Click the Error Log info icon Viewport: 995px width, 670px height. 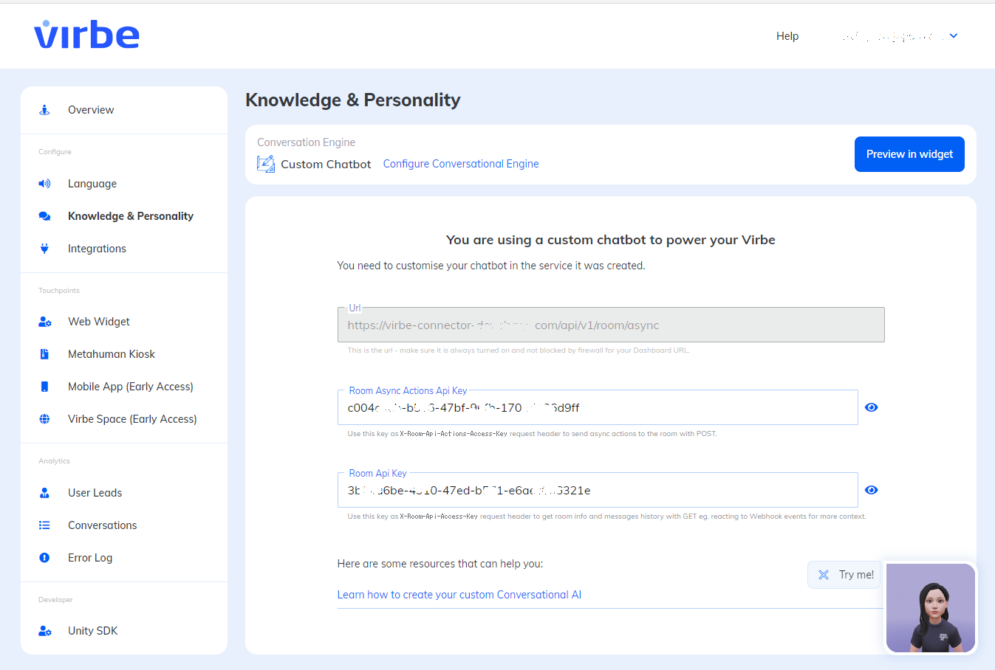pyautogui.click(x=44, y=557)
